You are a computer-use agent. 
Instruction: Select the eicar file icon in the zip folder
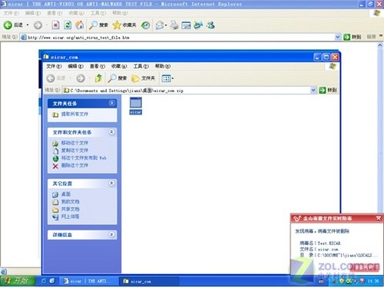(136, 106)
